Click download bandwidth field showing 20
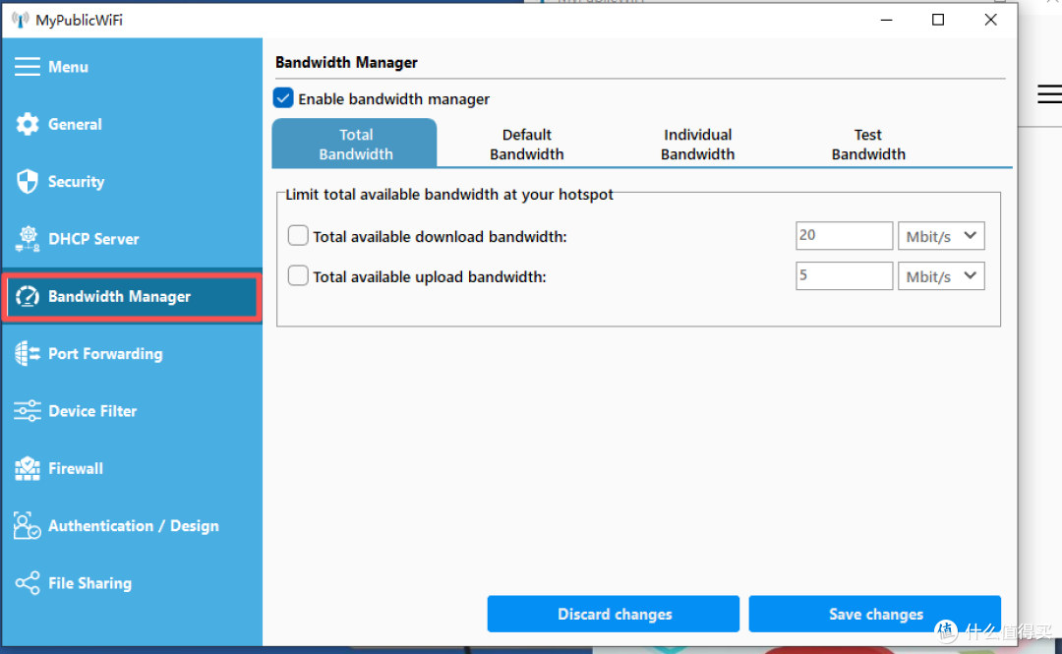Image resolution: width=1062 pixels, height=654 pixels. click(844, 236)
